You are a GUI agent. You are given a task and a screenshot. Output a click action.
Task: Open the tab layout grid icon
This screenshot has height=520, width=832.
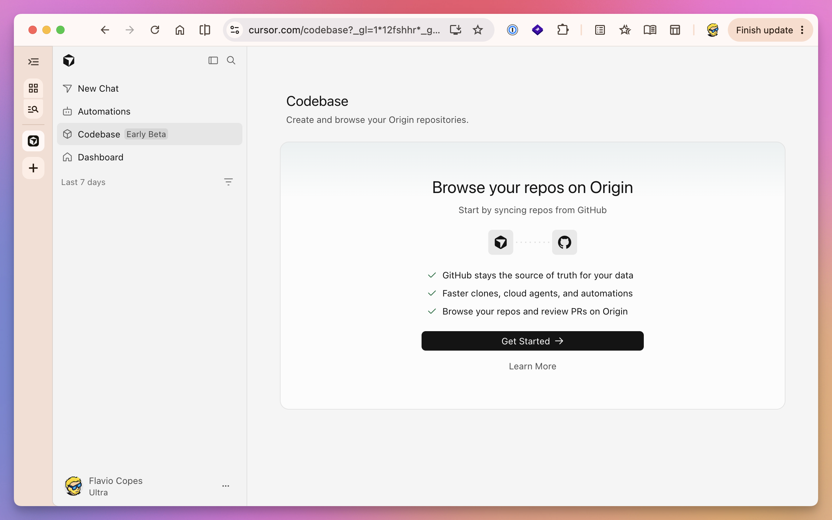point(675,30)
